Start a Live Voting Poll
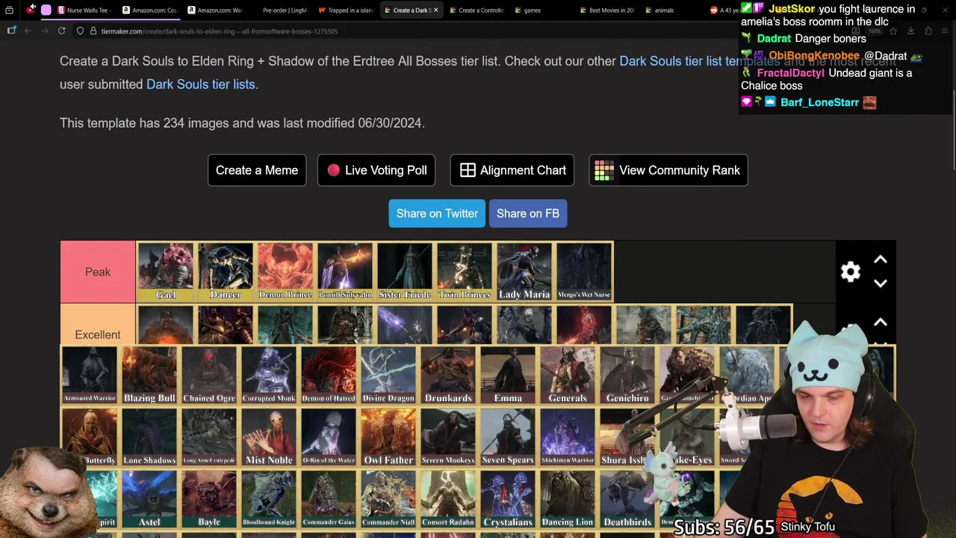 tap(376, 170)
